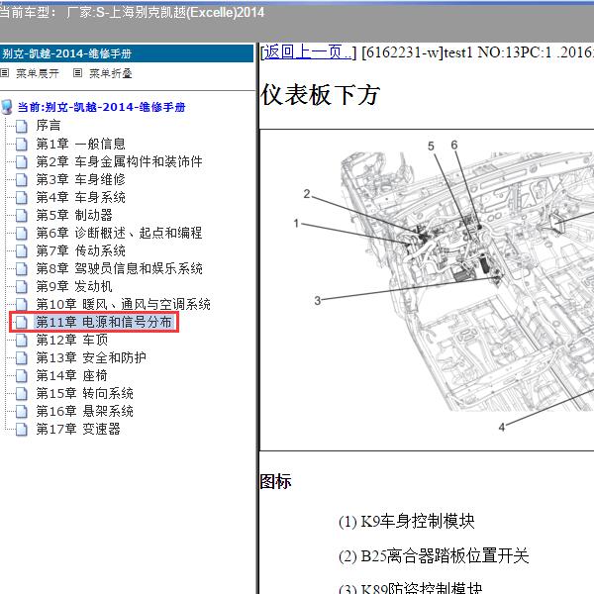
Task: Click legend entry (3) K89防盗控制模块
Action: (411, 587)
